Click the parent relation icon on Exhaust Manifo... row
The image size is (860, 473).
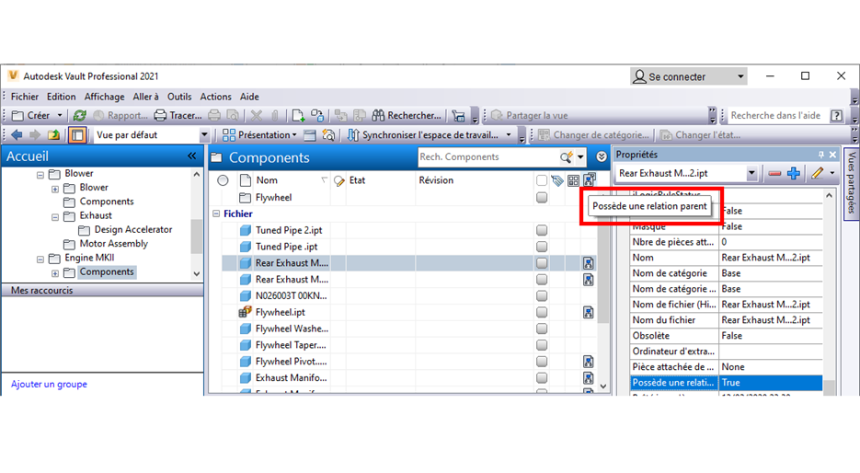coord(589,378)
